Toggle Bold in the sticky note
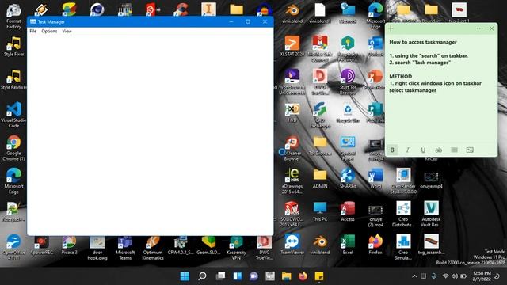The width and height of the screenshot is (507, 285). tap(392, 150)
